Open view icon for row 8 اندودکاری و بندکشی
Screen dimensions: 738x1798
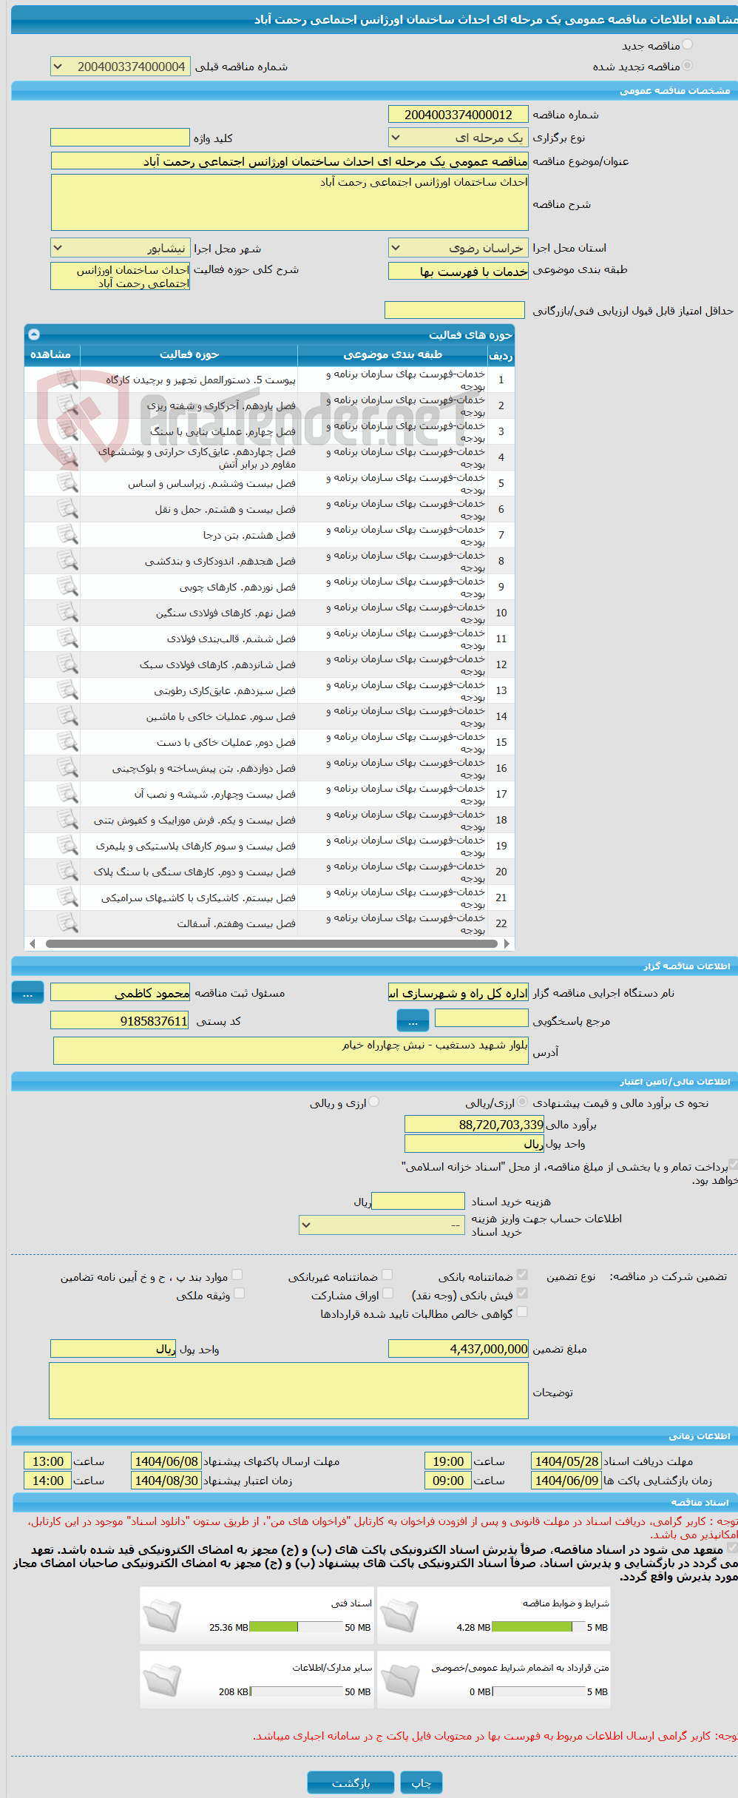[x=67, y=561]
